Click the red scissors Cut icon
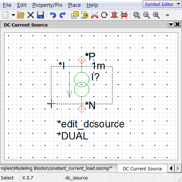 pos(95,15)
